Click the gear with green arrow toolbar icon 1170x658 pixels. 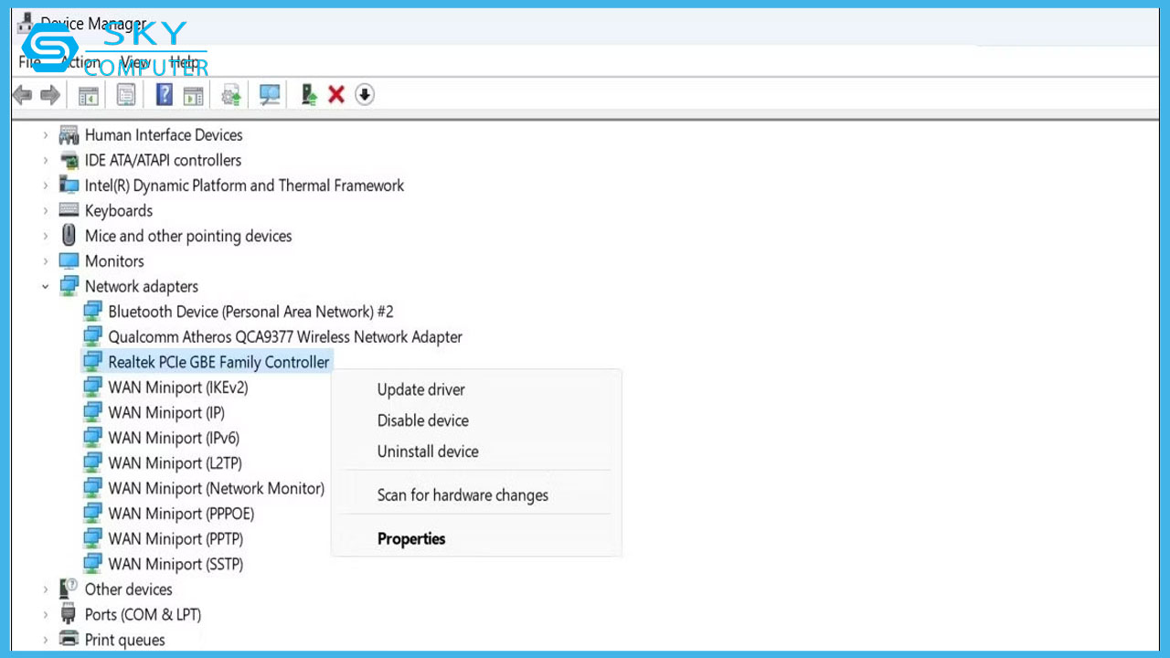tap(231, 94)
